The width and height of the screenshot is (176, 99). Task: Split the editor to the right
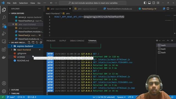pos(168,9)
